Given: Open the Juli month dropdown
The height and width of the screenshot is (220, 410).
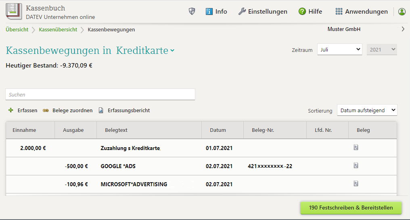Looking at the screenshot, I should click(x=339, y=49).
